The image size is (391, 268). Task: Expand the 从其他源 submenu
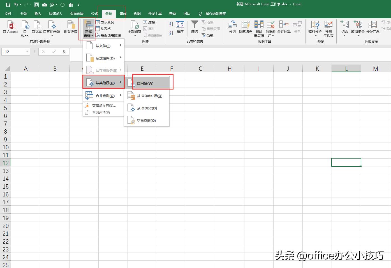pos(103,83)
